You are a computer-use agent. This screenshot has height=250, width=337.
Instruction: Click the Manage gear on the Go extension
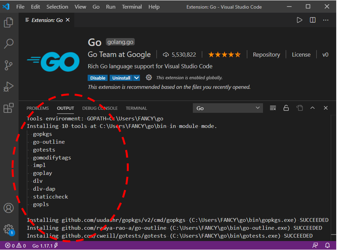point(149,77)
